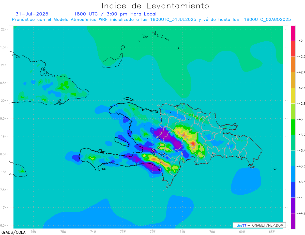Click the orange segment between -42.2 and -42.4
This screenshot has width=305, height=235.
pyautogui.click(x=293, y=64)
